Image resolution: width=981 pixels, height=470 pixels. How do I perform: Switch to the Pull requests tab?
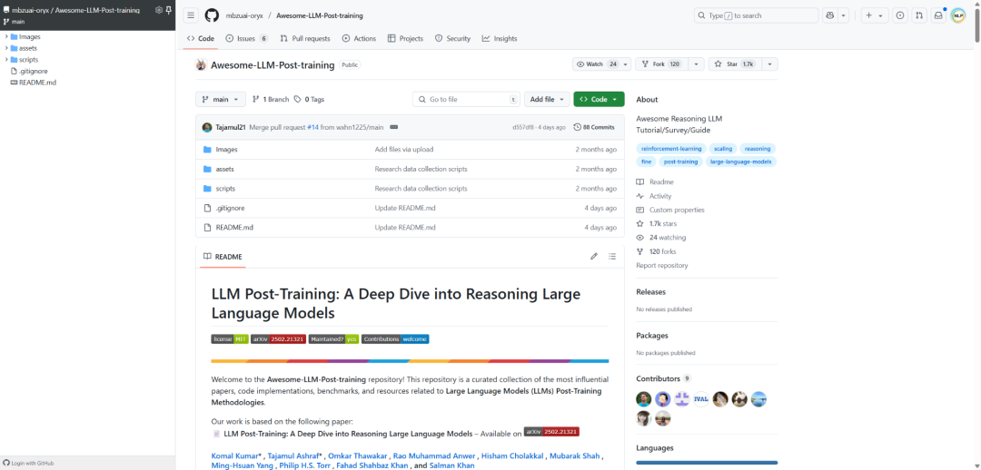[x=304, y=38]
